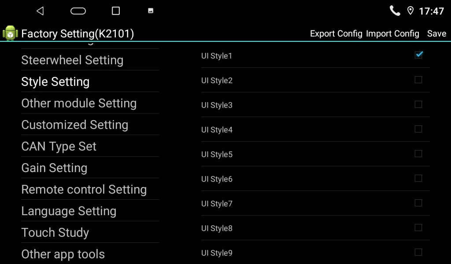The image size is (451, 264).
Task: Click the Android robot app icon
Action: coord(10,33)
